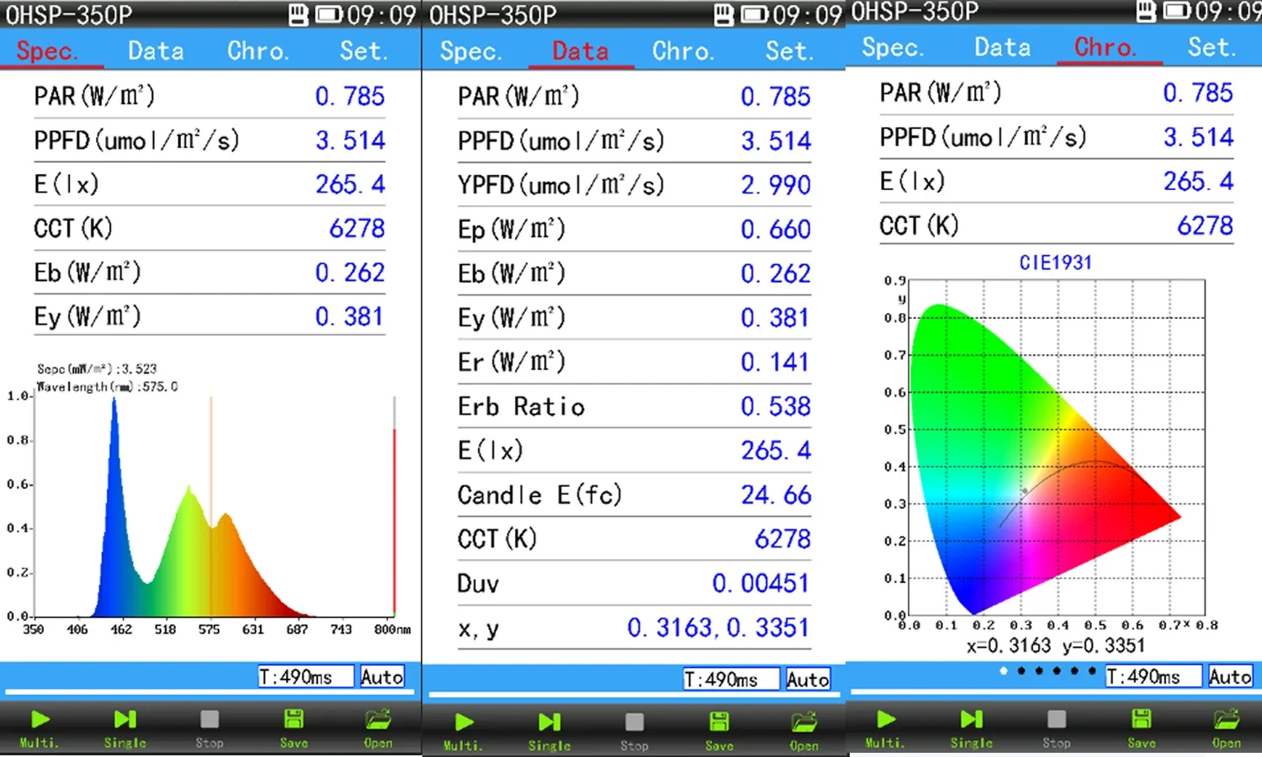Tap the SD card icon in middle panel header
Screen dimensions: 1262x757
click(x=723, y=15)
